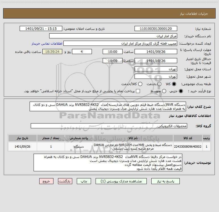The image size is (219, 212).
Task: Click the توضیحات خریدار notes box
Action: tap(108, 162)
